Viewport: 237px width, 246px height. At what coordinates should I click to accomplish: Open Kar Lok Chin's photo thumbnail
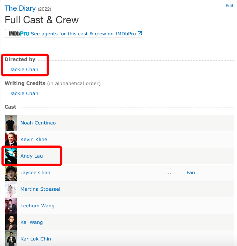pyautogui.click(x=11, y=239)
